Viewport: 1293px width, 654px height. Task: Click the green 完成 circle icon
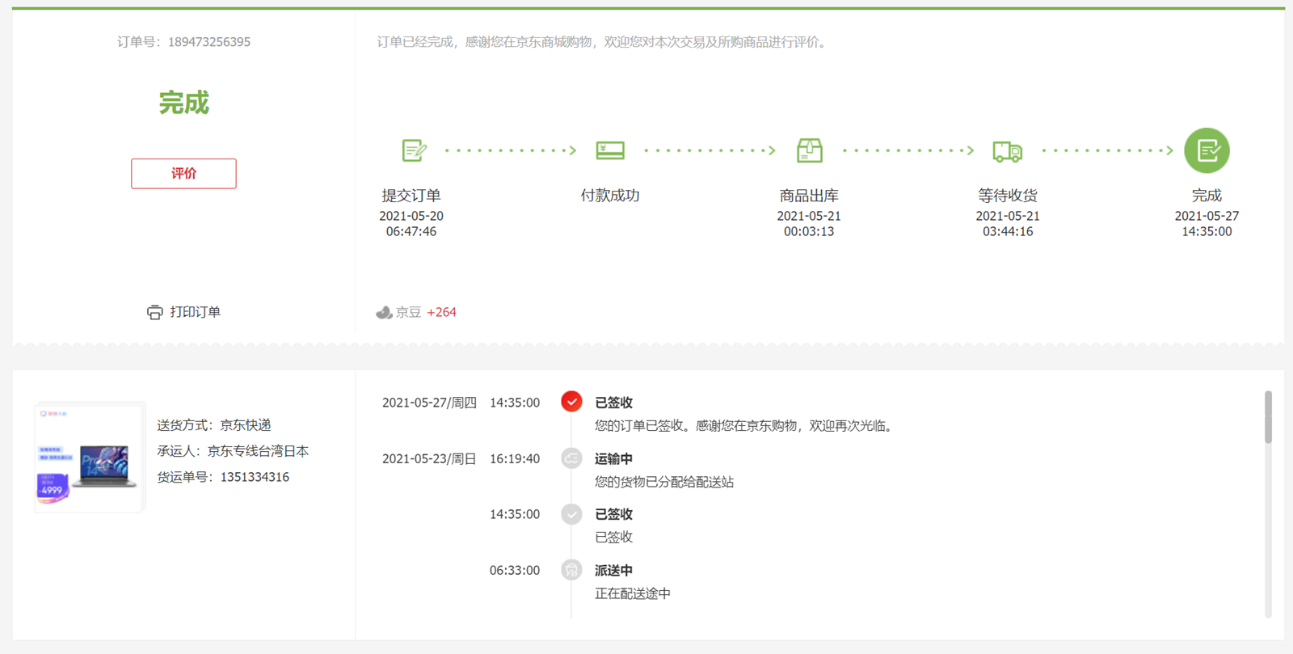click(1207, 150)
